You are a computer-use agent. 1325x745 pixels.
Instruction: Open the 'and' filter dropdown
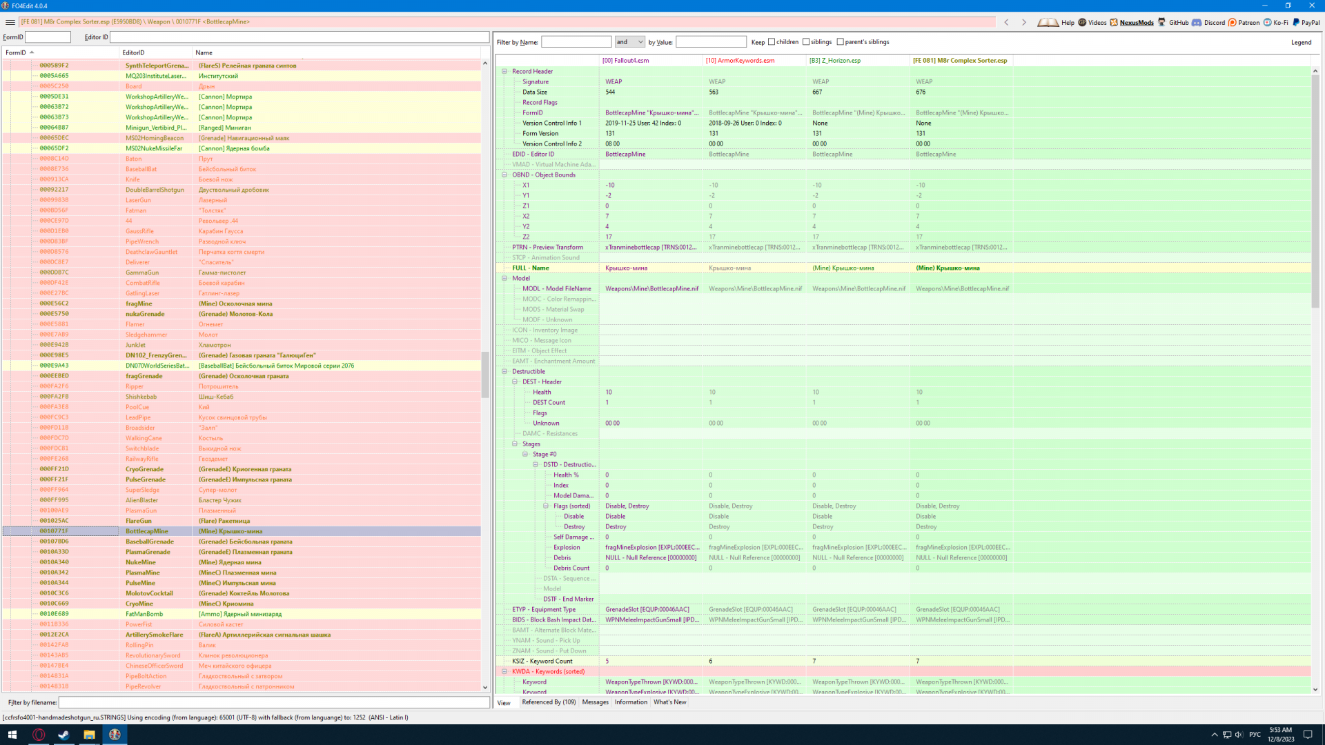629,42
